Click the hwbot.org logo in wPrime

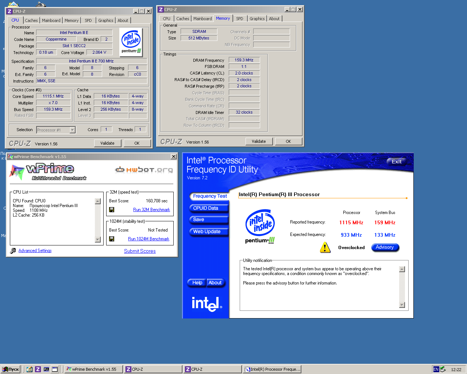tap(144, 170)
